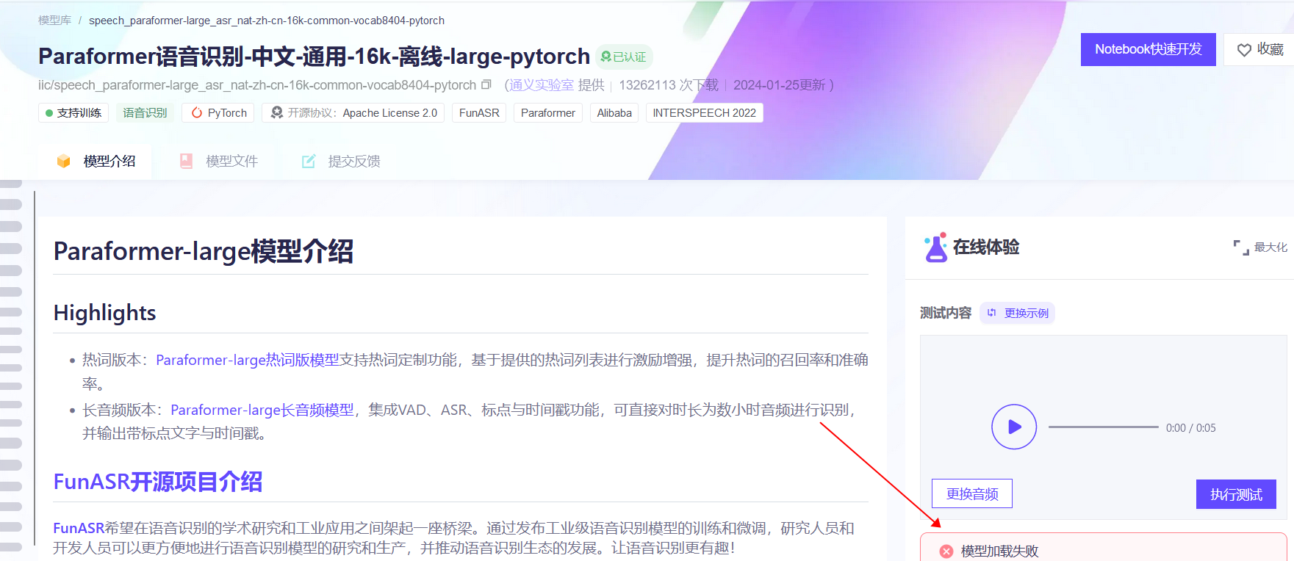Screen dimensions: 1294x561
Task: Click the PyTorch logo icon
Action: (197, 113)
